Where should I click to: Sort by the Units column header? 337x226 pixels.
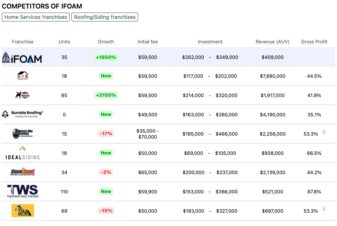point(64,42)
